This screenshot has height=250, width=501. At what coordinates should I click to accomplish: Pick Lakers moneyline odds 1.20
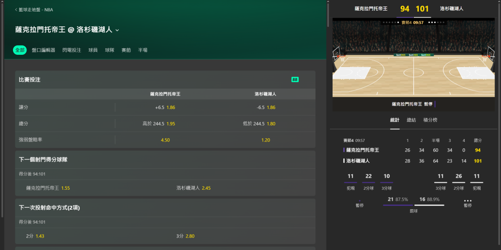[x=265, y=140]
